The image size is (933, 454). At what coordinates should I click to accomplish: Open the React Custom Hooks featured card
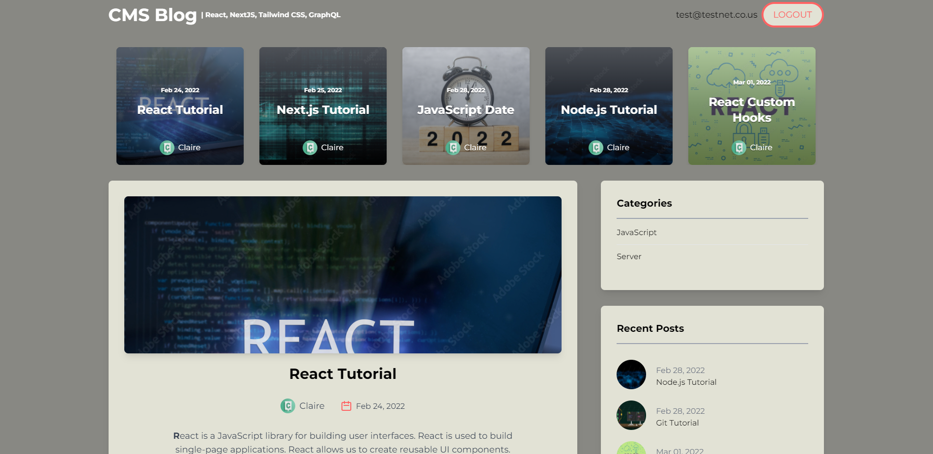pos(752,106)
